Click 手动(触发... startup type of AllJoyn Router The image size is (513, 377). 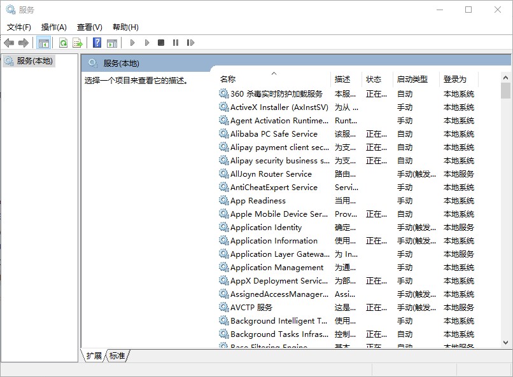(416, 174)
